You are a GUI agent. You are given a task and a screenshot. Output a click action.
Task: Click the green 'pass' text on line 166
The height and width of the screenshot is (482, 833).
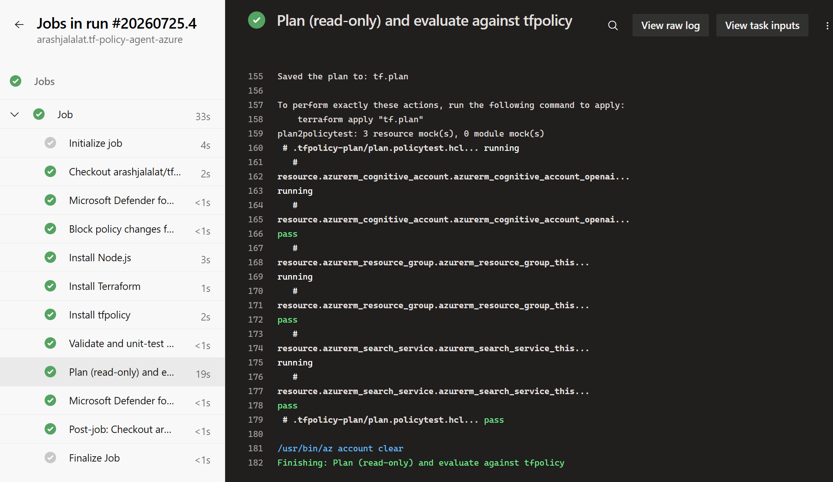(x=287, y=234)
